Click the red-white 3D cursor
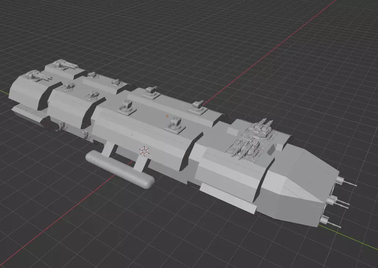Viewport: 378px width, 268px height. 144,151
